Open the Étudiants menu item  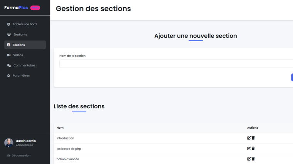20,35
